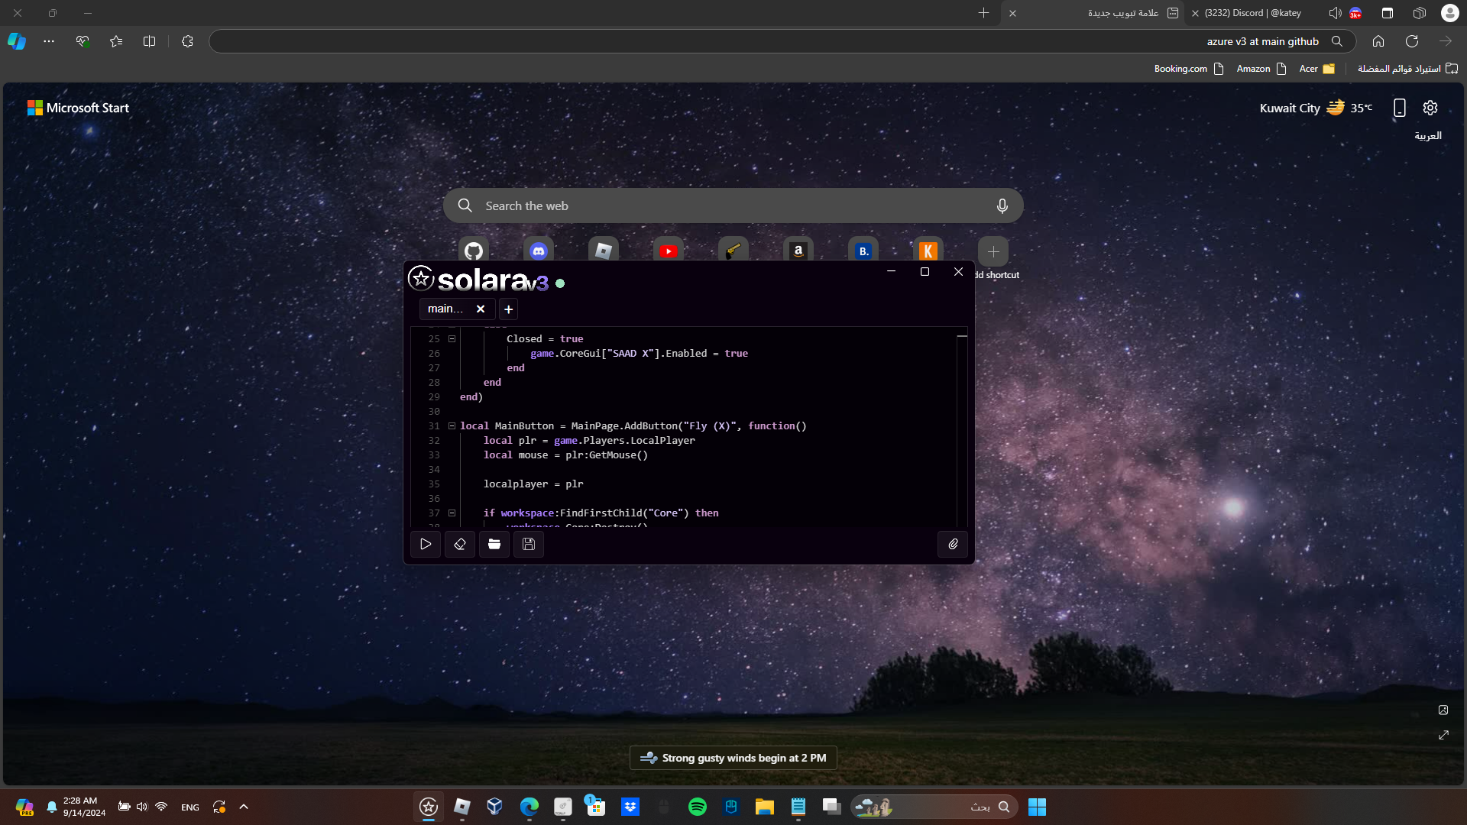Viewport: 1467px width, 825px height.
Task: Run the script with Solara's execute button
Action: tap(426, 545)
